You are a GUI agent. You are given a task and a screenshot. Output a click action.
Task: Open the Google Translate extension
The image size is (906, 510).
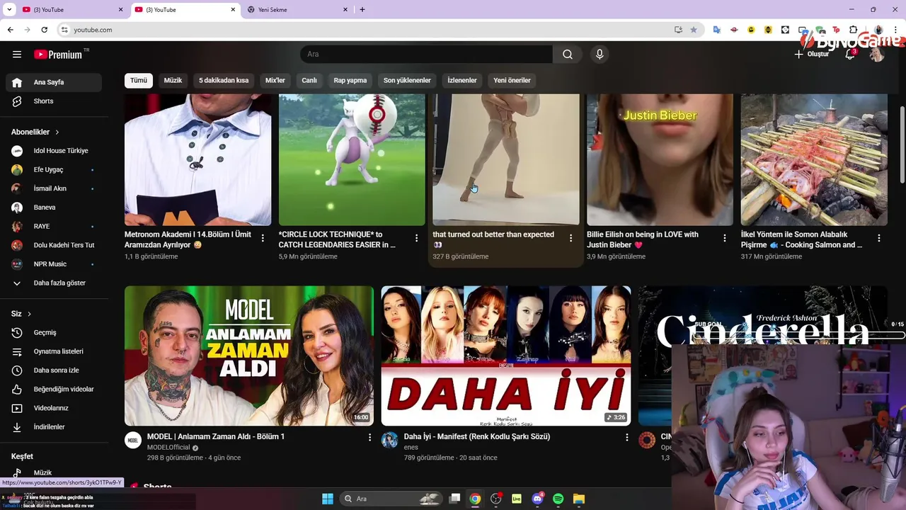coord(717,30)
